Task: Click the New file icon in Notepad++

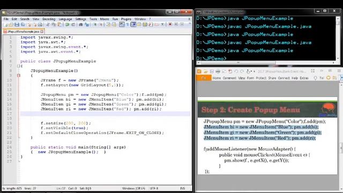Action: coord(5,25)
